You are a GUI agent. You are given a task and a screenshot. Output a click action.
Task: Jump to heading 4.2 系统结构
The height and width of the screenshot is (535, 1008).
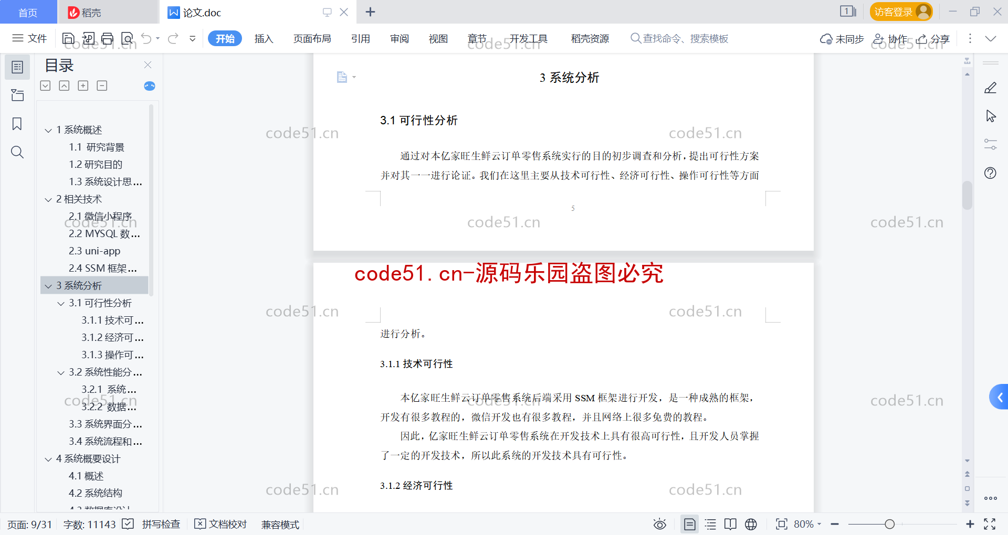point(96,493)
